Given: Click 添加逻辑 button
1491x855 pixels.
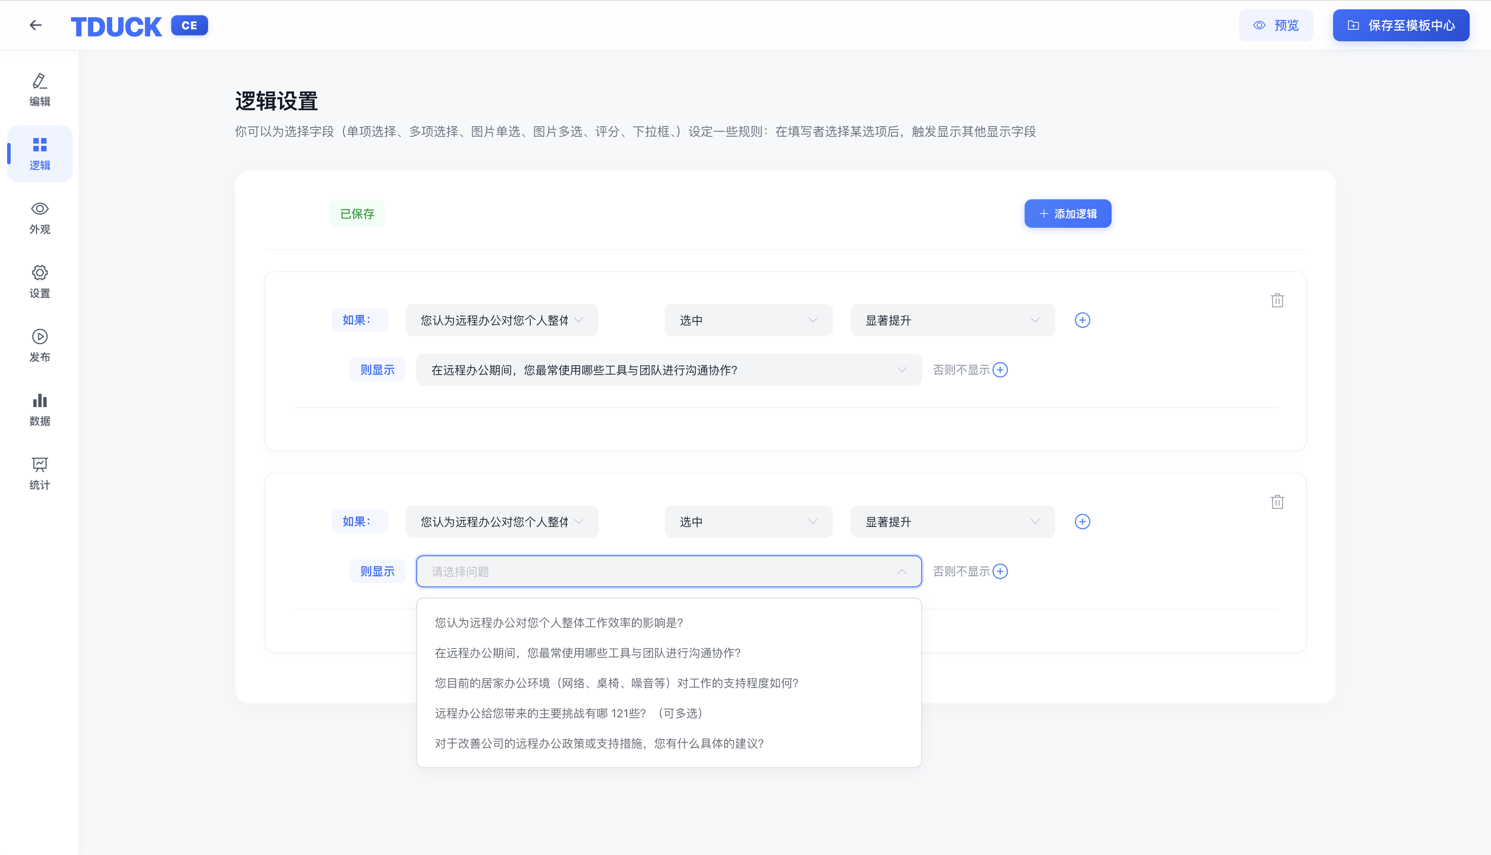Looking at the screenshot, I should click(1068, 214).
